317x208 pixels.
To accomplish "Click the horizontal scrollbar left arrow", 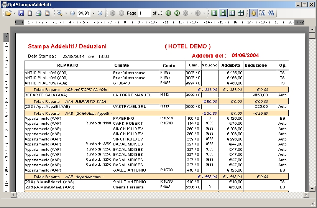I will pyautogui.click(x=13, y=195).
